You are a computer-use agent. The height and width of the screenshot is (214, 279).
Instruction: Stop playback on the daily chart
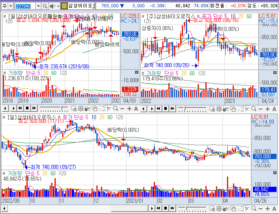coord(166,208)
